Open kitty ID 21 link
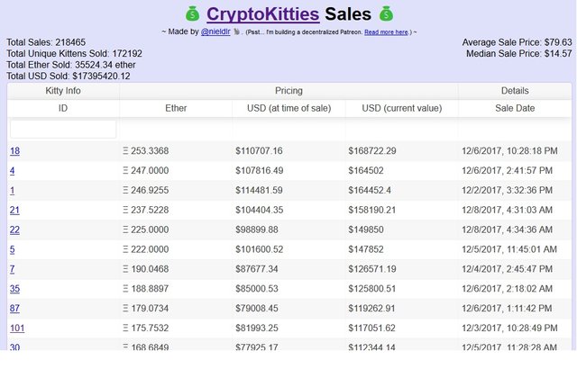Viewport: 577px width, 369px height. click(x=14, y=210)
